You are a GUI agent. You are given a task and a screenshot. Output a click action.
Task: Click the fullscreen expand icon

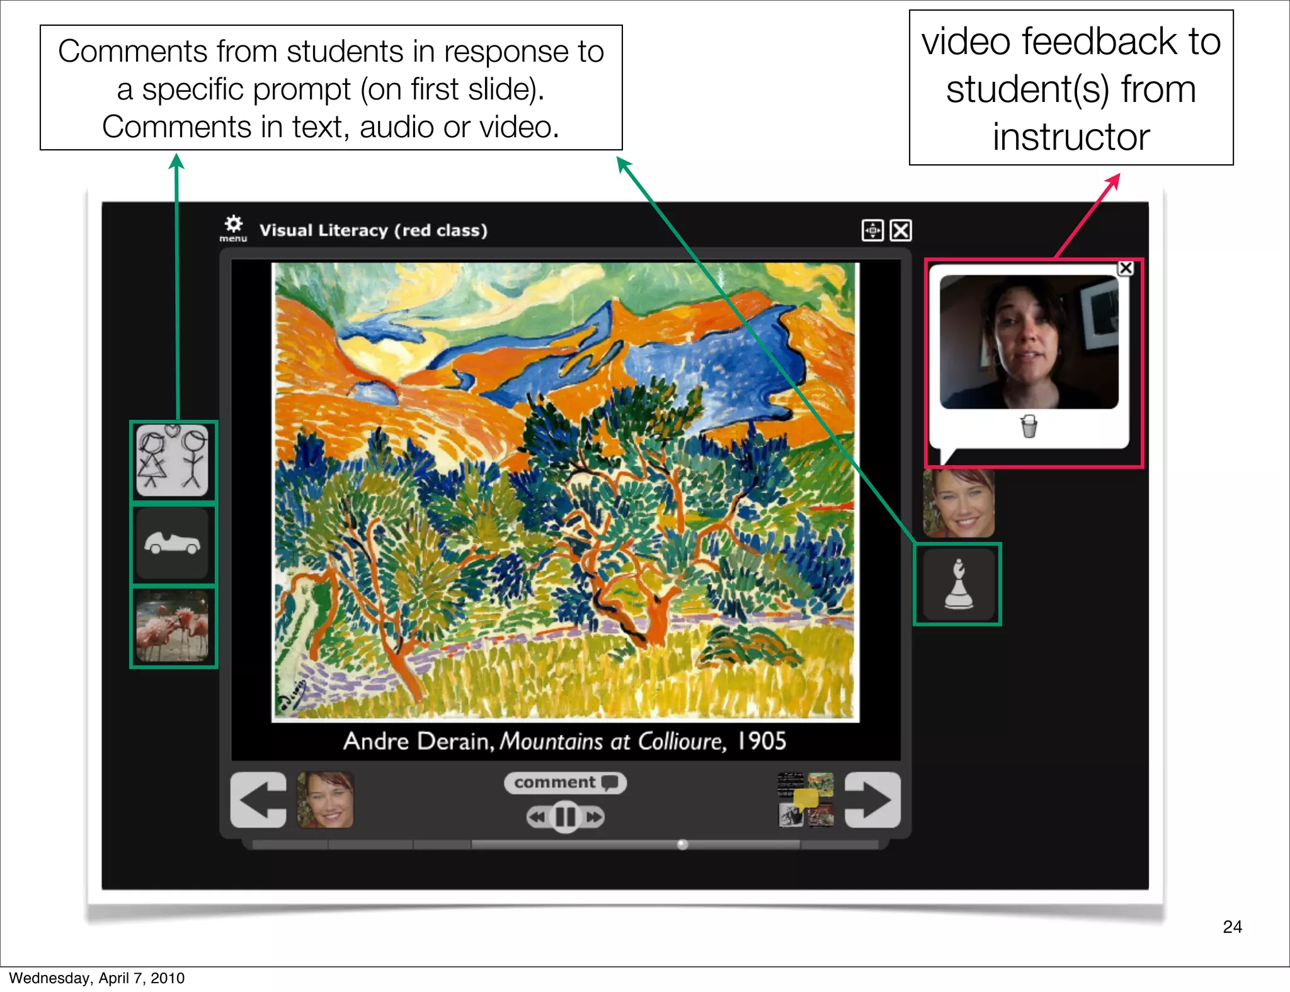(872, 230)
